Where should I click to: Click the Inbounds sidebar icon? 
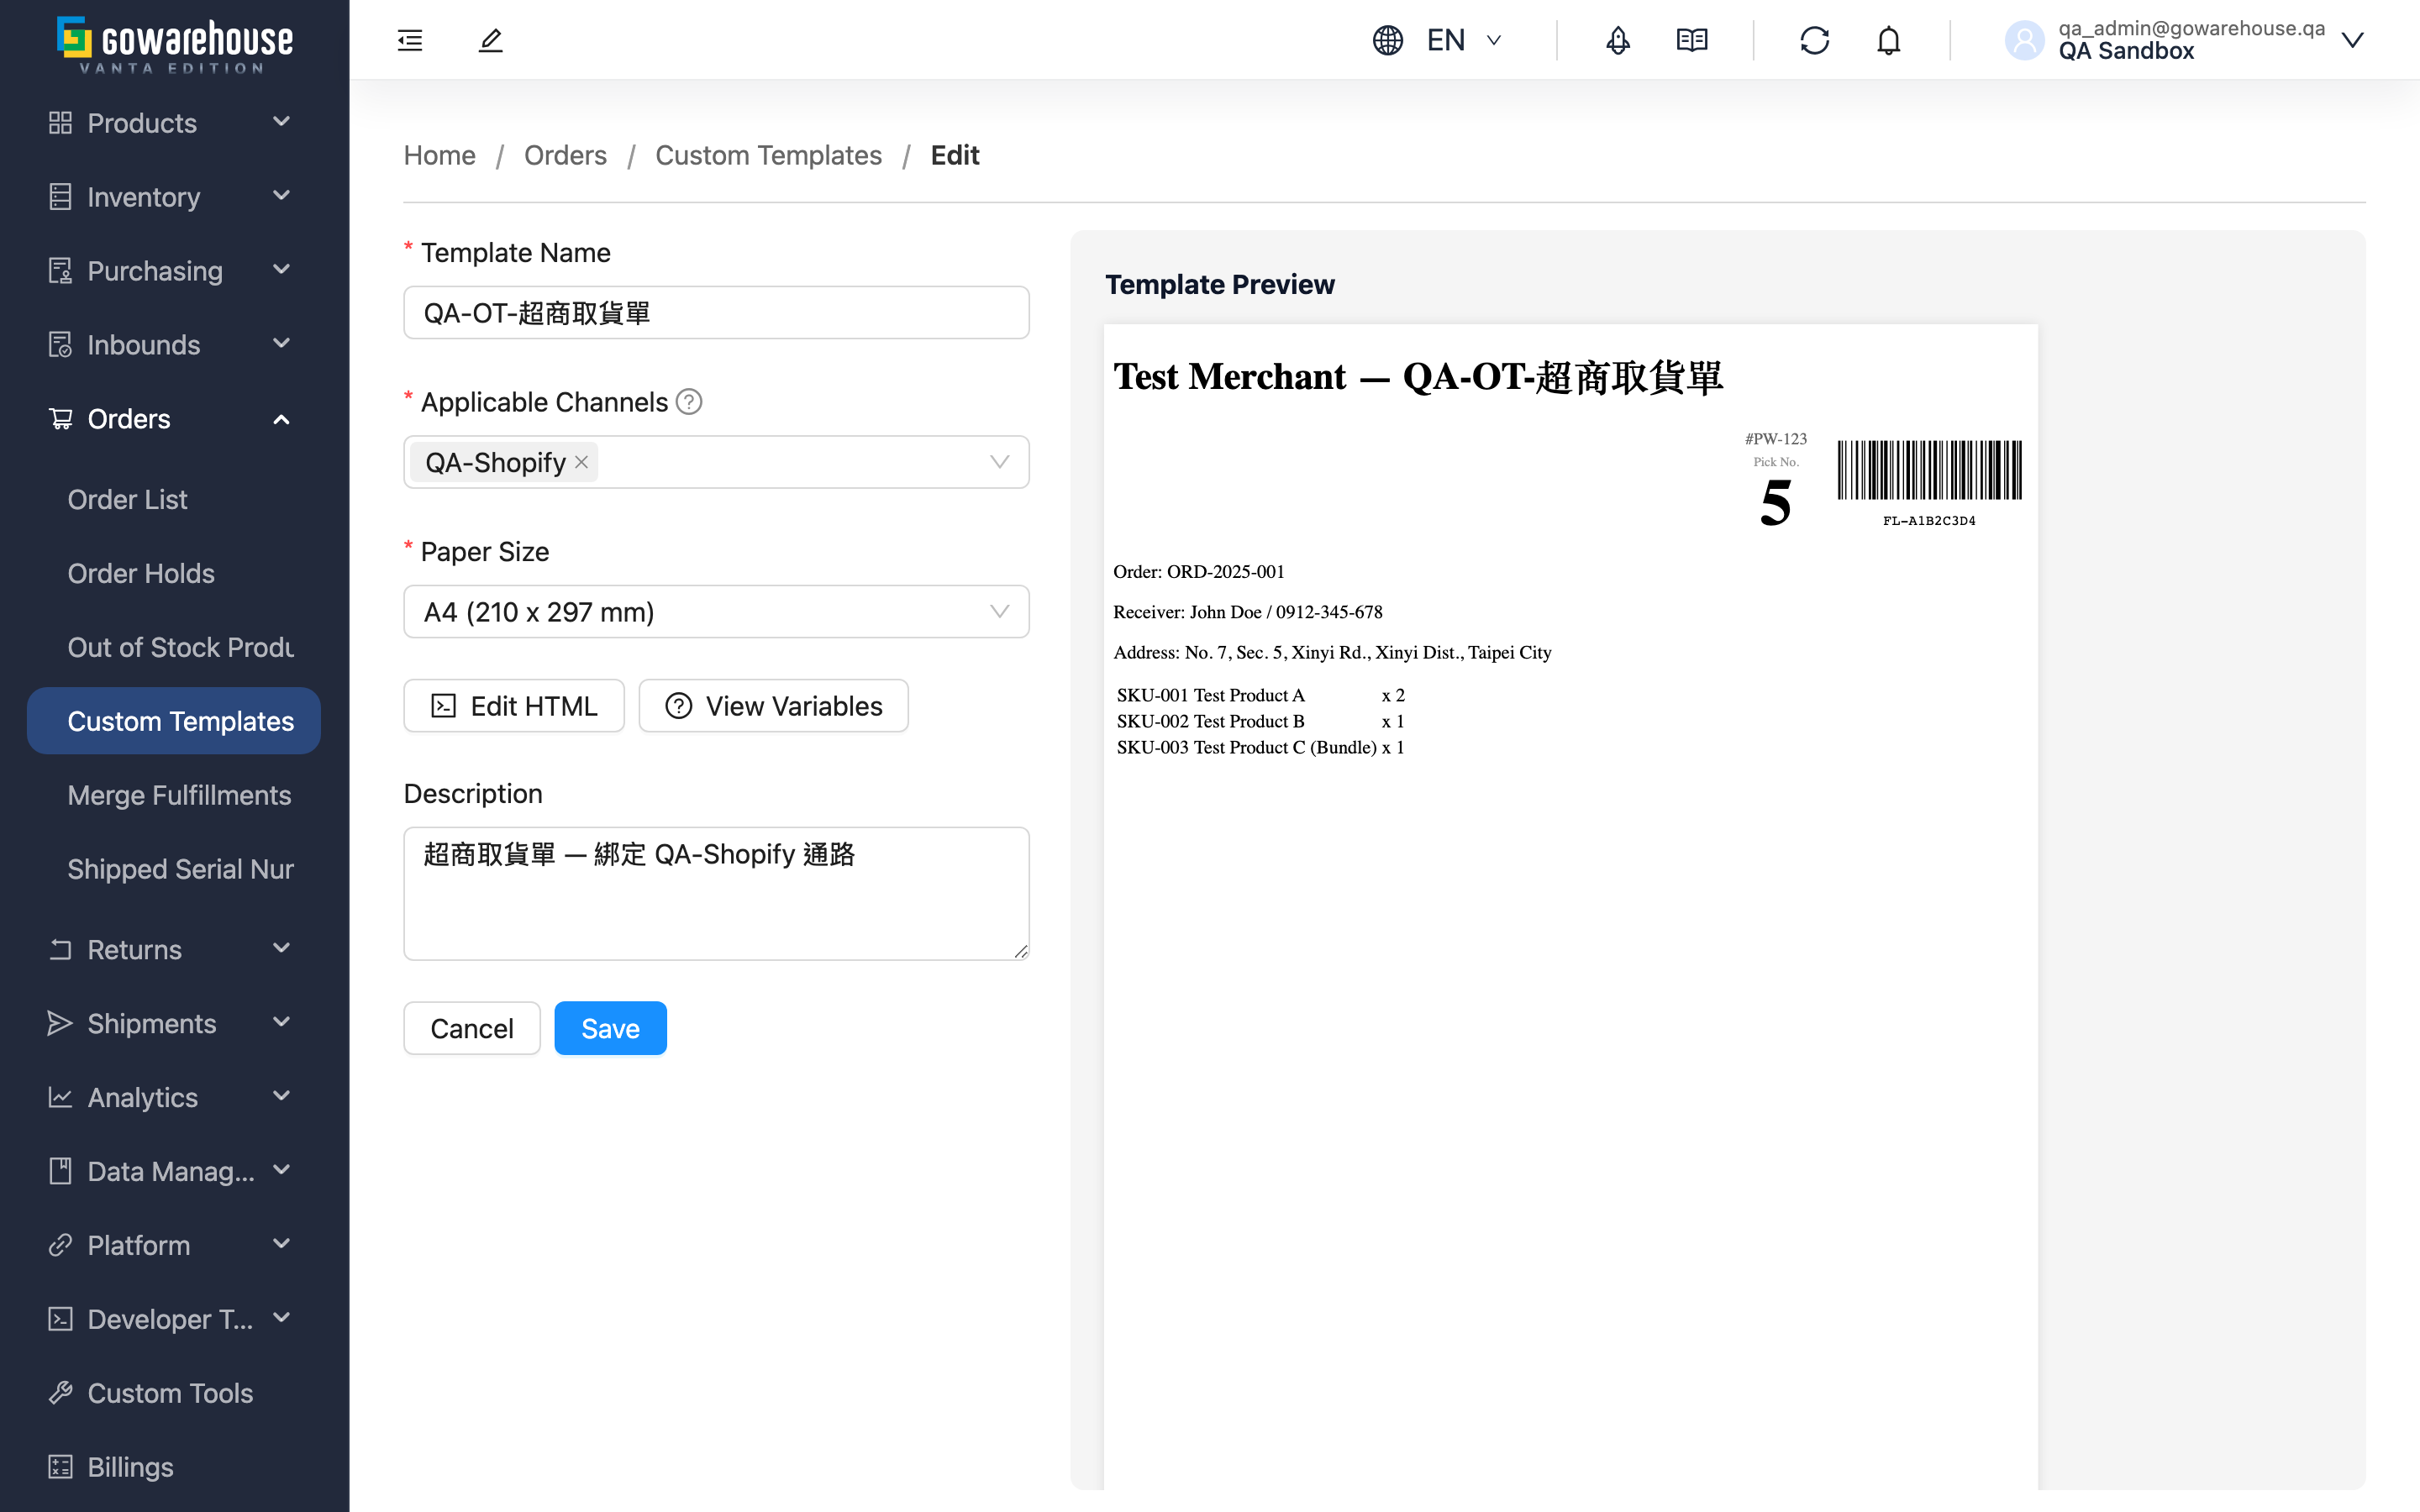(x=60, y=344)
